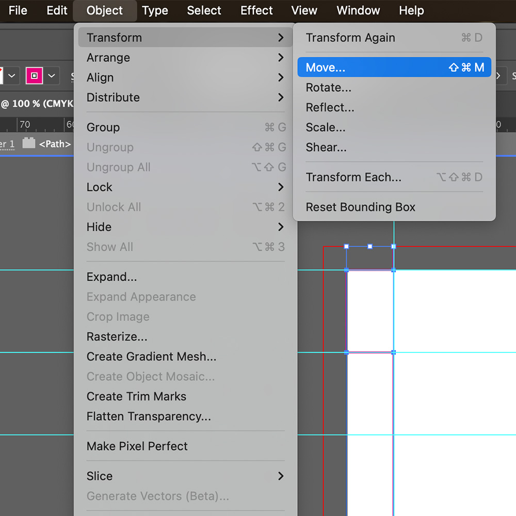Click the magenta stroke color swatch
Image resolution: width=516 pixels, height=516 pixels.
(x=34, y=76)
